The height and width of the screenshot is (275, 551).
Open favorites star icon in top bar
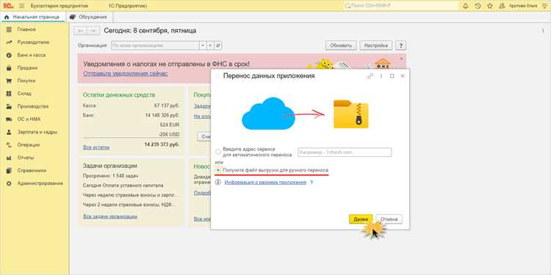[490, 6]
